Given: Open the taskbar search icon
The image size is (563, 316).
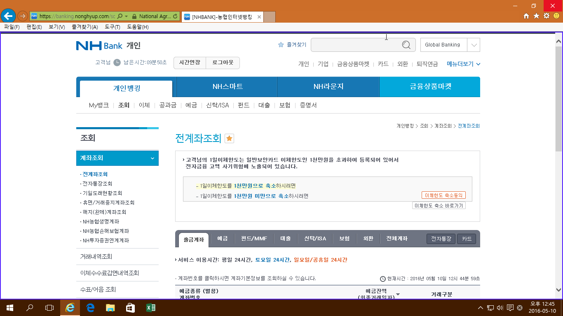Looking at the screenshot, I should (x=30, y=307).
